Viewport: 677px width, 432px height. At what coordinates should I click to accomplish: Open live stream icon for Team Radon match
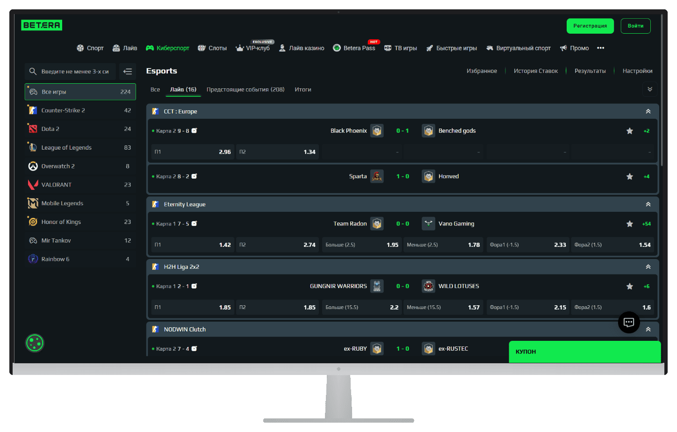(194, 224)
